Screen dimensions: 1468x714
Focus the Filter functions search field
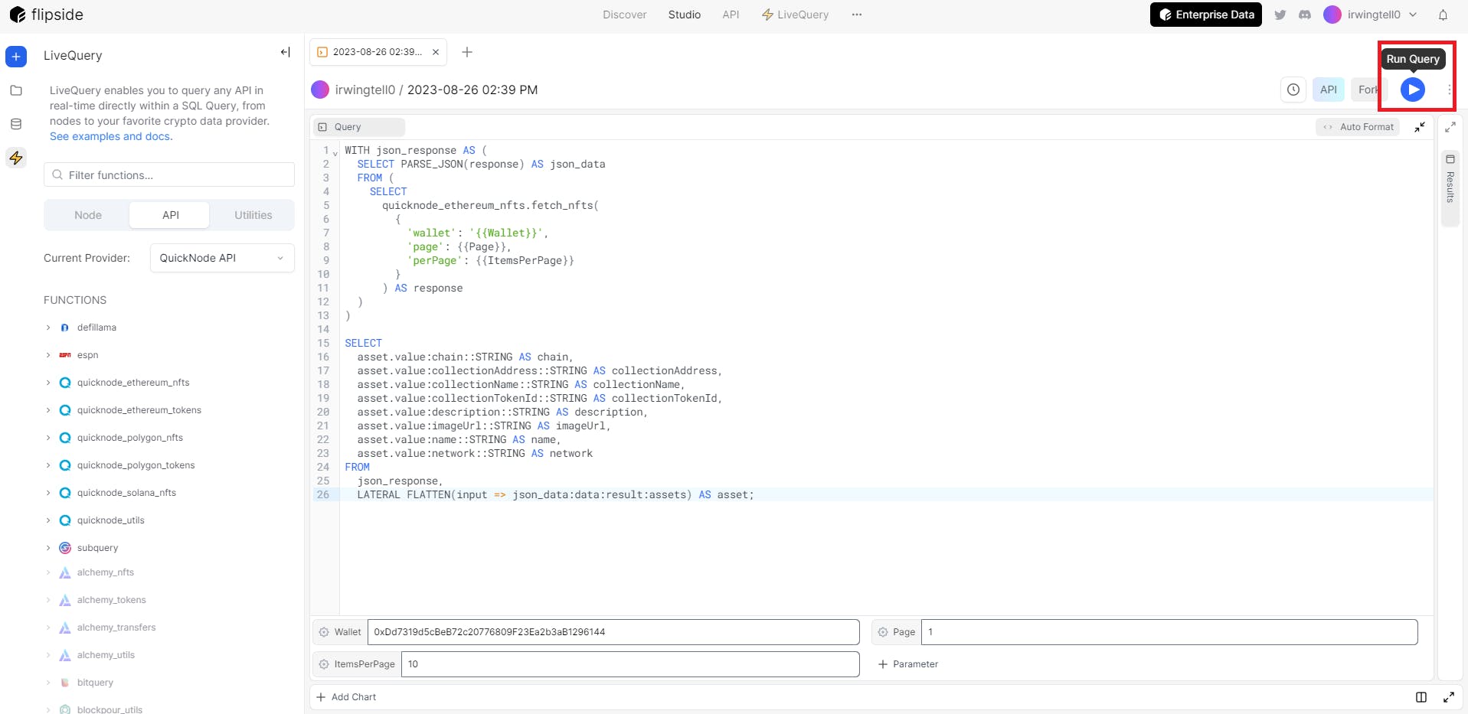pyautogui.click(x=169, y=175)
